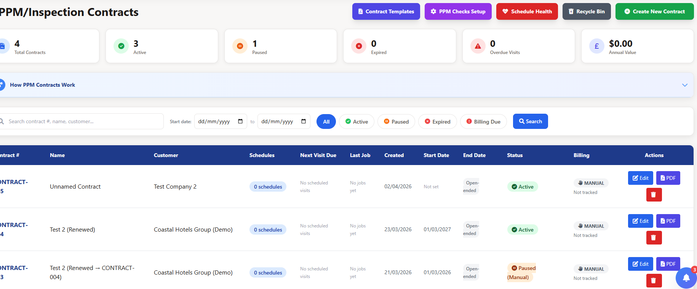This screenshot has width=697, height=289.
Task: Select the All filter
Action: (326, 121)
